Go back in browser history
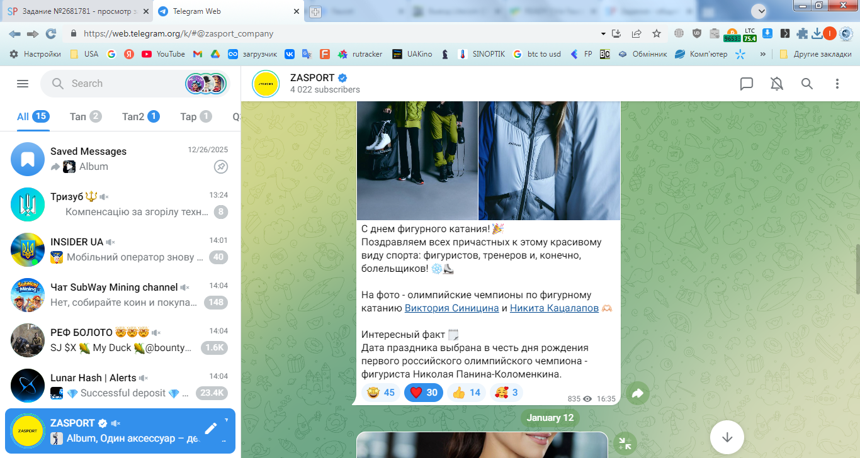Image resolution: width=860 pixels, height=458 pixels. pos(14,33)
